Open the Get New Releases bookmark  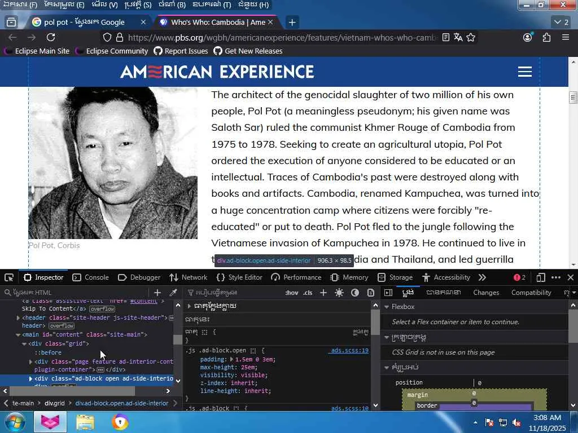pyautogui.click(x=248, y=51)
